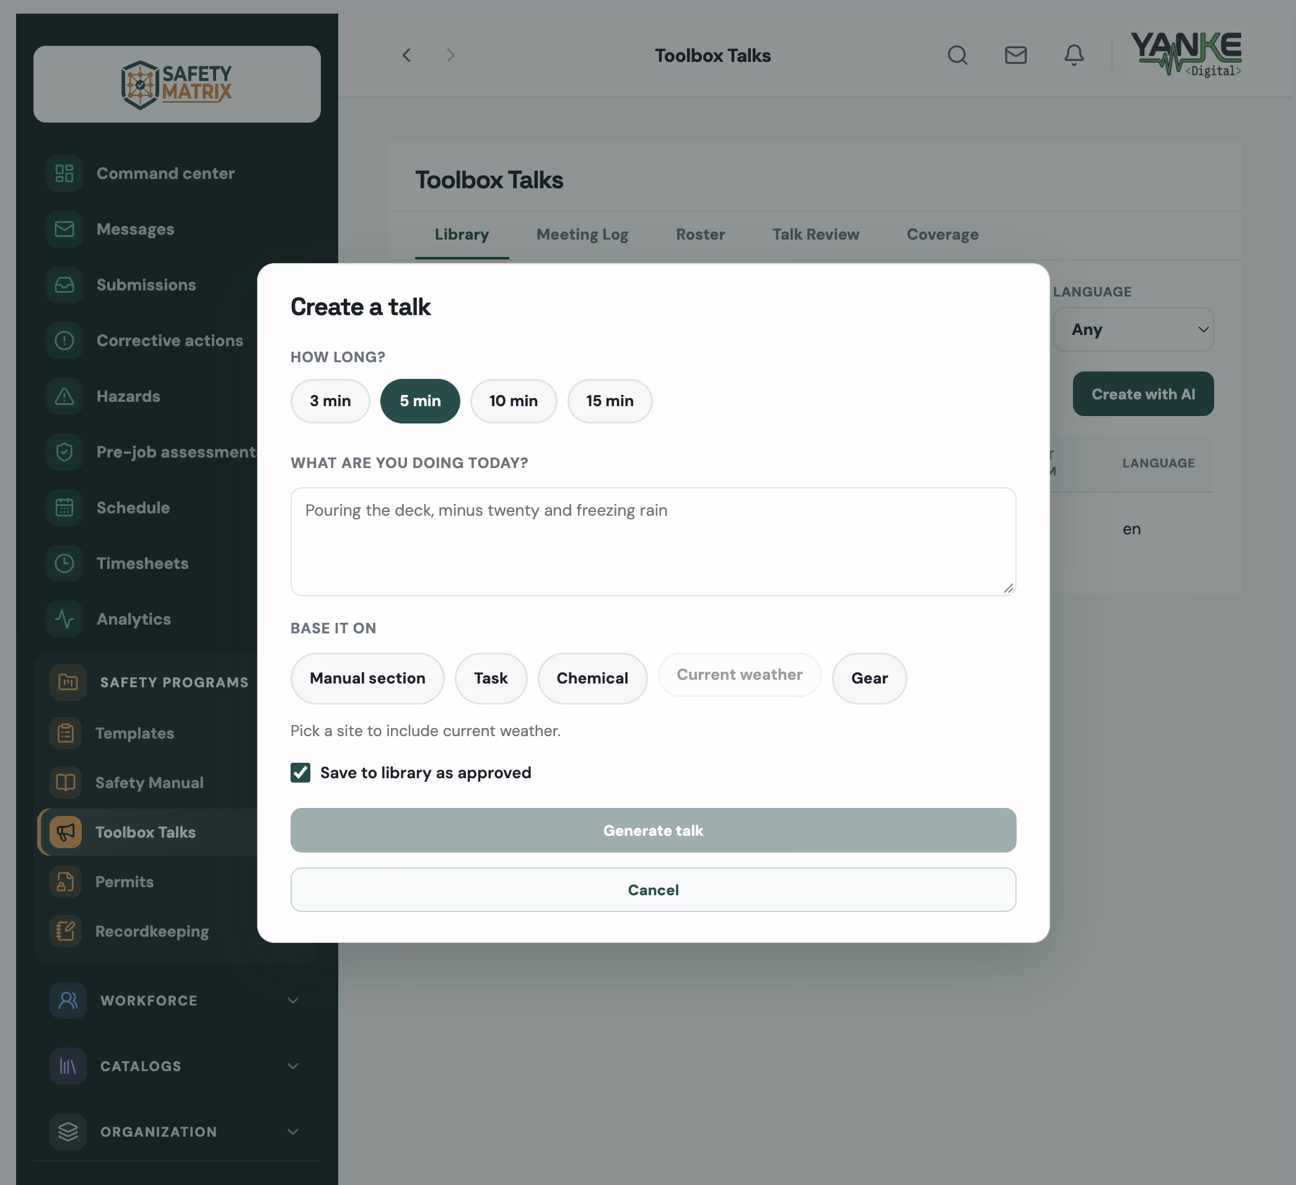The image size is (1296, 1185).
Task: Select the 15 min duration
Action: coord(610,401)
